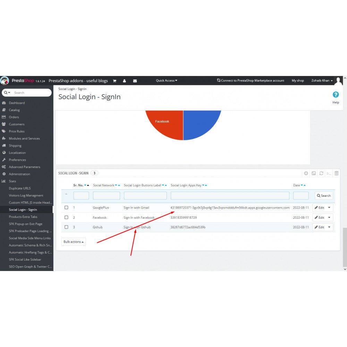Viewport: 347px width, 347px height.
Task: Click the Catalog book icon in sidebar
Action: (4, 110)
